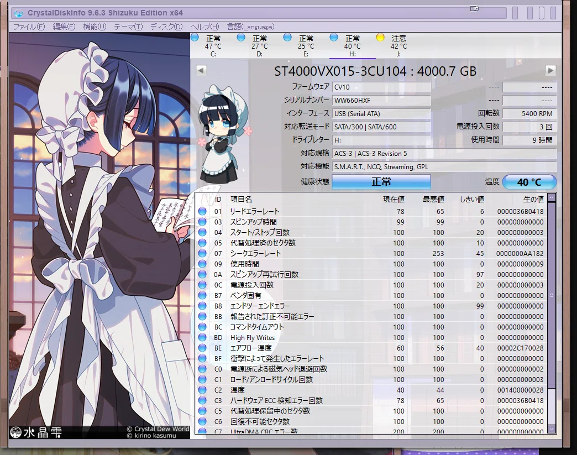Click the blue status icon for drive D:
This screenshot has height=455, width=577.
pyautogui.click(x=241, y=37)
